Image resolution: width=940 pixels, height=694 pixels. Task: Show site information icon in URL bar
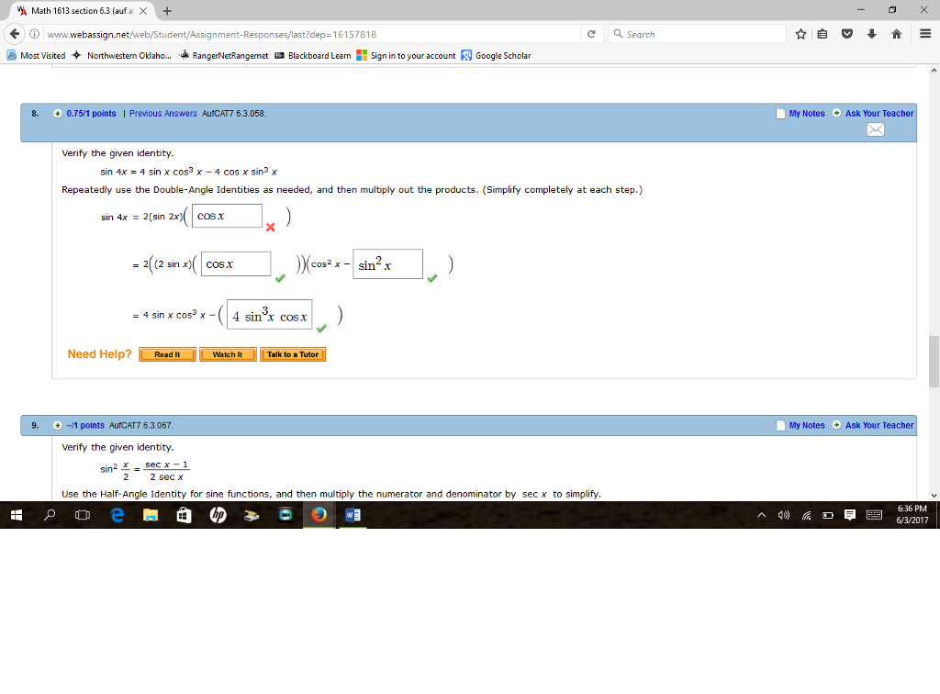click(x=35, y=34)
